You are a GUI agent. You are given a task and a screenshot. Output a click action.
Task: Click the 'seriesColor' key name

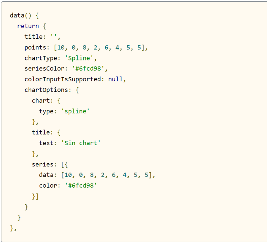coord(44,69)
